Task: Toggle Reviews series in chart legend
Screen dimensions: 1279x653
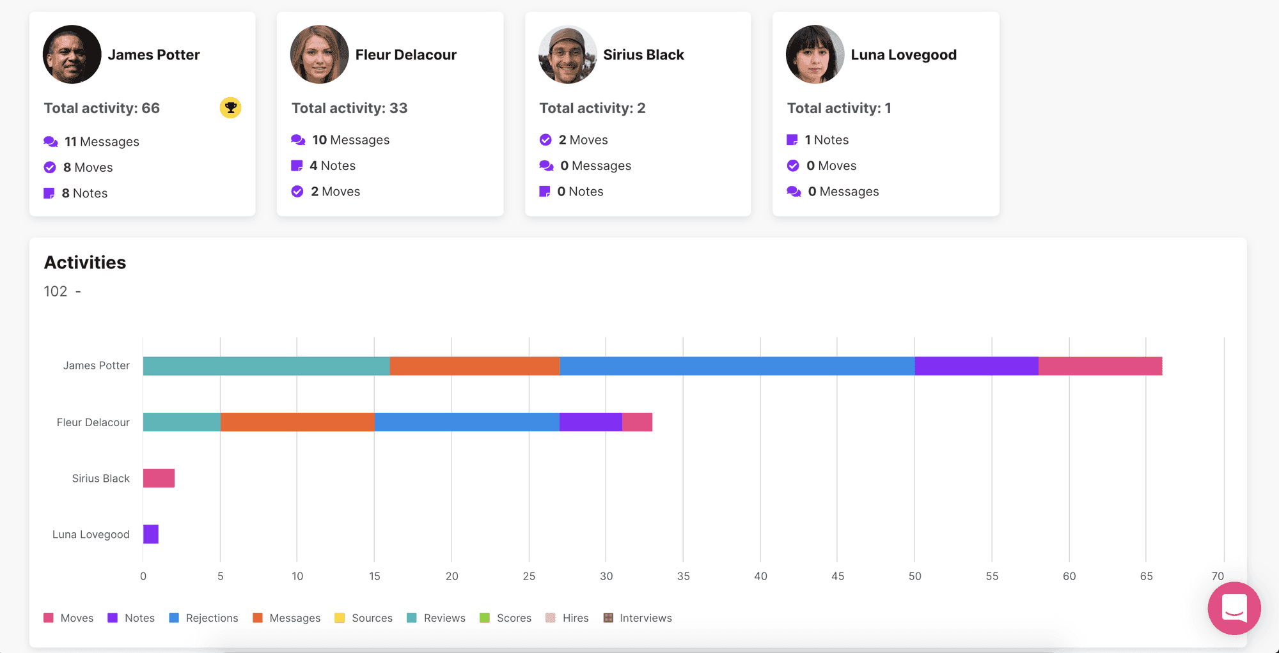Action: (436, 618)
